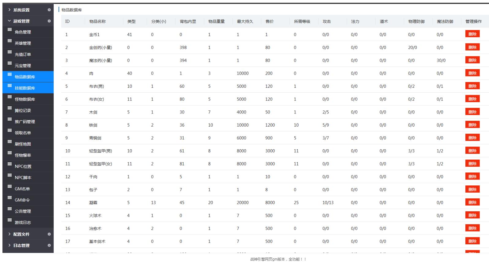Click the gear icon beside 游戏管理
The height and width of the screenshot is (263, 489).
point(49,21)
